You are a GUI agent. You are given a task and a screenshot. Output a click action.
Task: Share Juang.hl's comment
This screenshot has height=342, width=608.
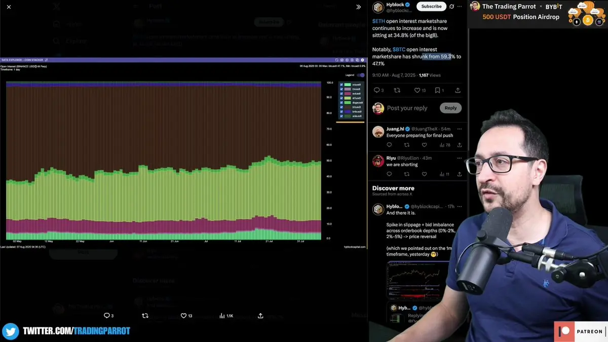click(460, 145)
